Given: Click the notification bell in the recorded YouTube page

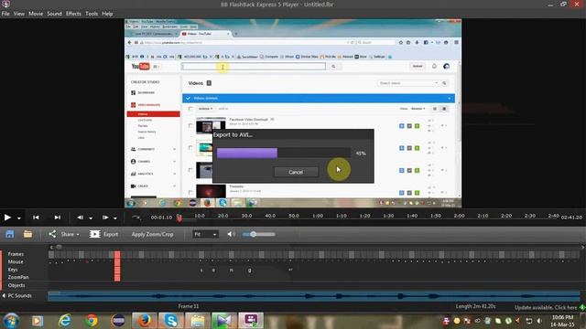Looking at the screenshot, I should [x=434, y=66].
